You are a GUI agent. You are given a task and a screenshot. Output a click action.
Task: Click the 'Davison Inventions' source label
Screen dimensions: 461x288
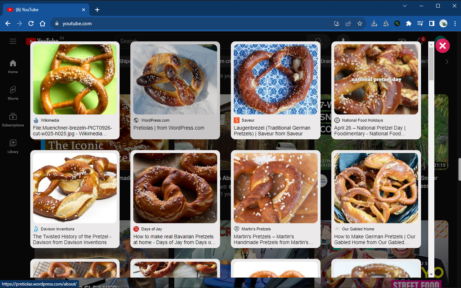pyautogui.click(x=58, y=229)
